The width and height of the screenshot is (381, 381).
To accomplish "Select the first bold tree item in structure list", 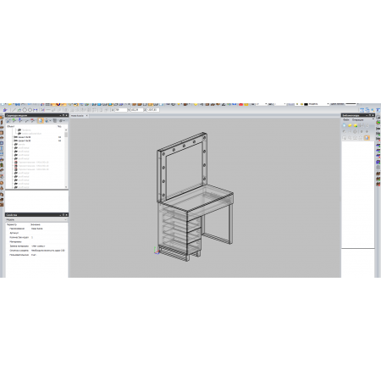I will 24,137.
